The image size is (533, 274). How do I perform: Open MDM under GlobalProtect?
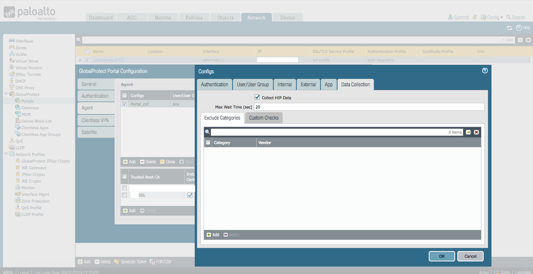click(26, 114)
